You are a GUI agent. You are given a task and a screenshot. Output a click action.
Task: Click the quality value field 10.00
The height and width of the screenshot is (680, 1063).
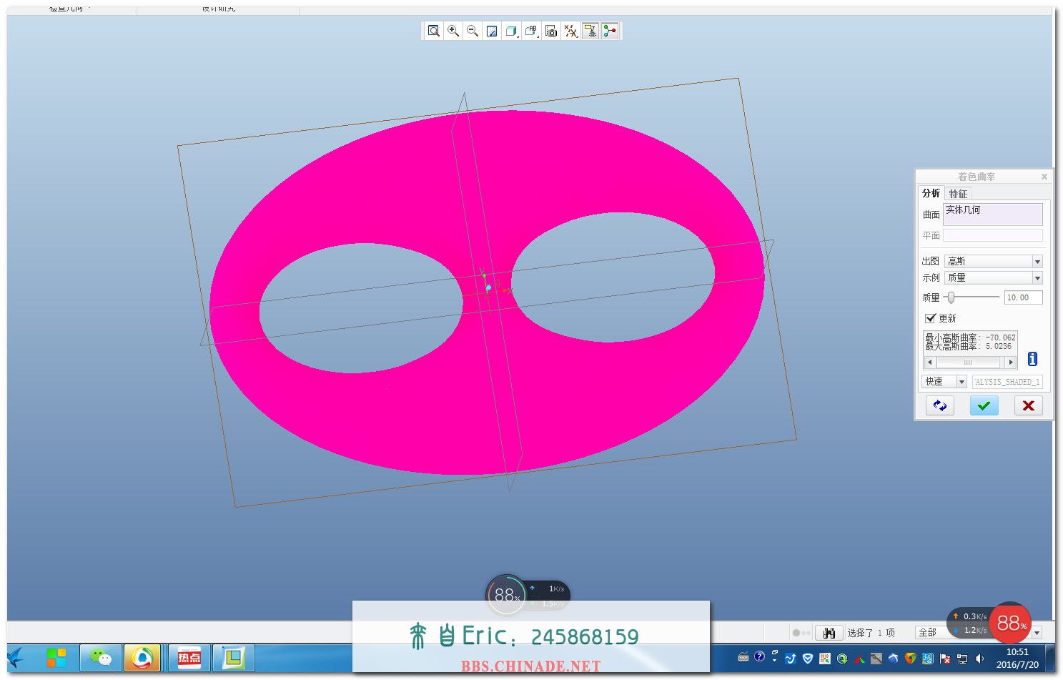(x=1023, y=297)
